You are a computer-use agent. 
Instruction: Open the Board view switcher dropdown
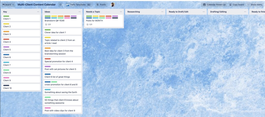point(8,5)
